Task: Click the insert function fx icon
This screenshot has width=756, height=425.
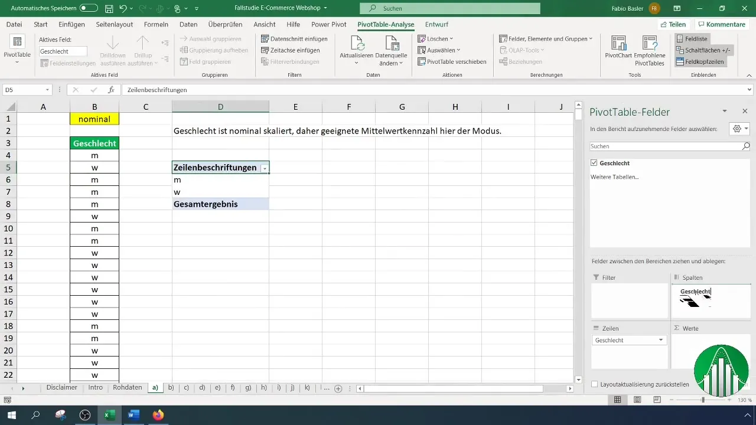Action: (111, 90)
